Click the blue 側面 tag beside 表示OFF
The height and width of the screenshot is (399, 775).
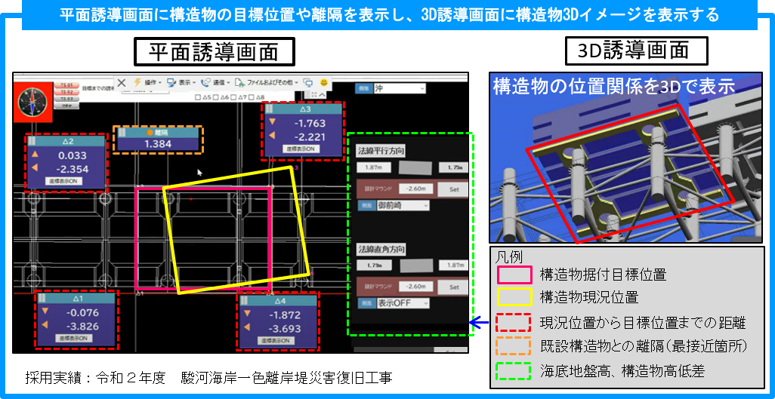[x=366, y=302]
